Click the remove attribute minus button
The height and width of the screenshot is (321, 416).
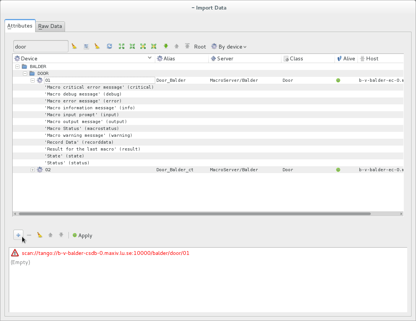click(x=29, y=235)
